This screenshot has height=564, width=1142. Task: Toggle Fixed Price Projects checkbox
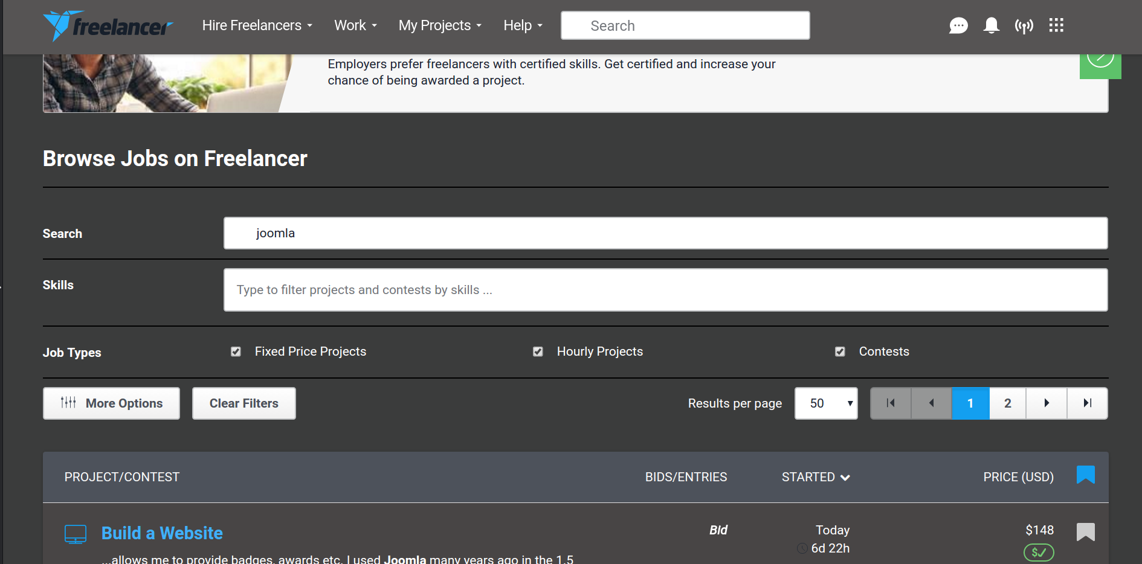[x=236, y=351]
